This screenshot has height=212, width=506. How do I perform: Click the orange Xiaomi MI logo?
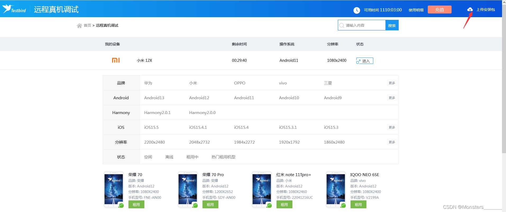coord(116,60)
